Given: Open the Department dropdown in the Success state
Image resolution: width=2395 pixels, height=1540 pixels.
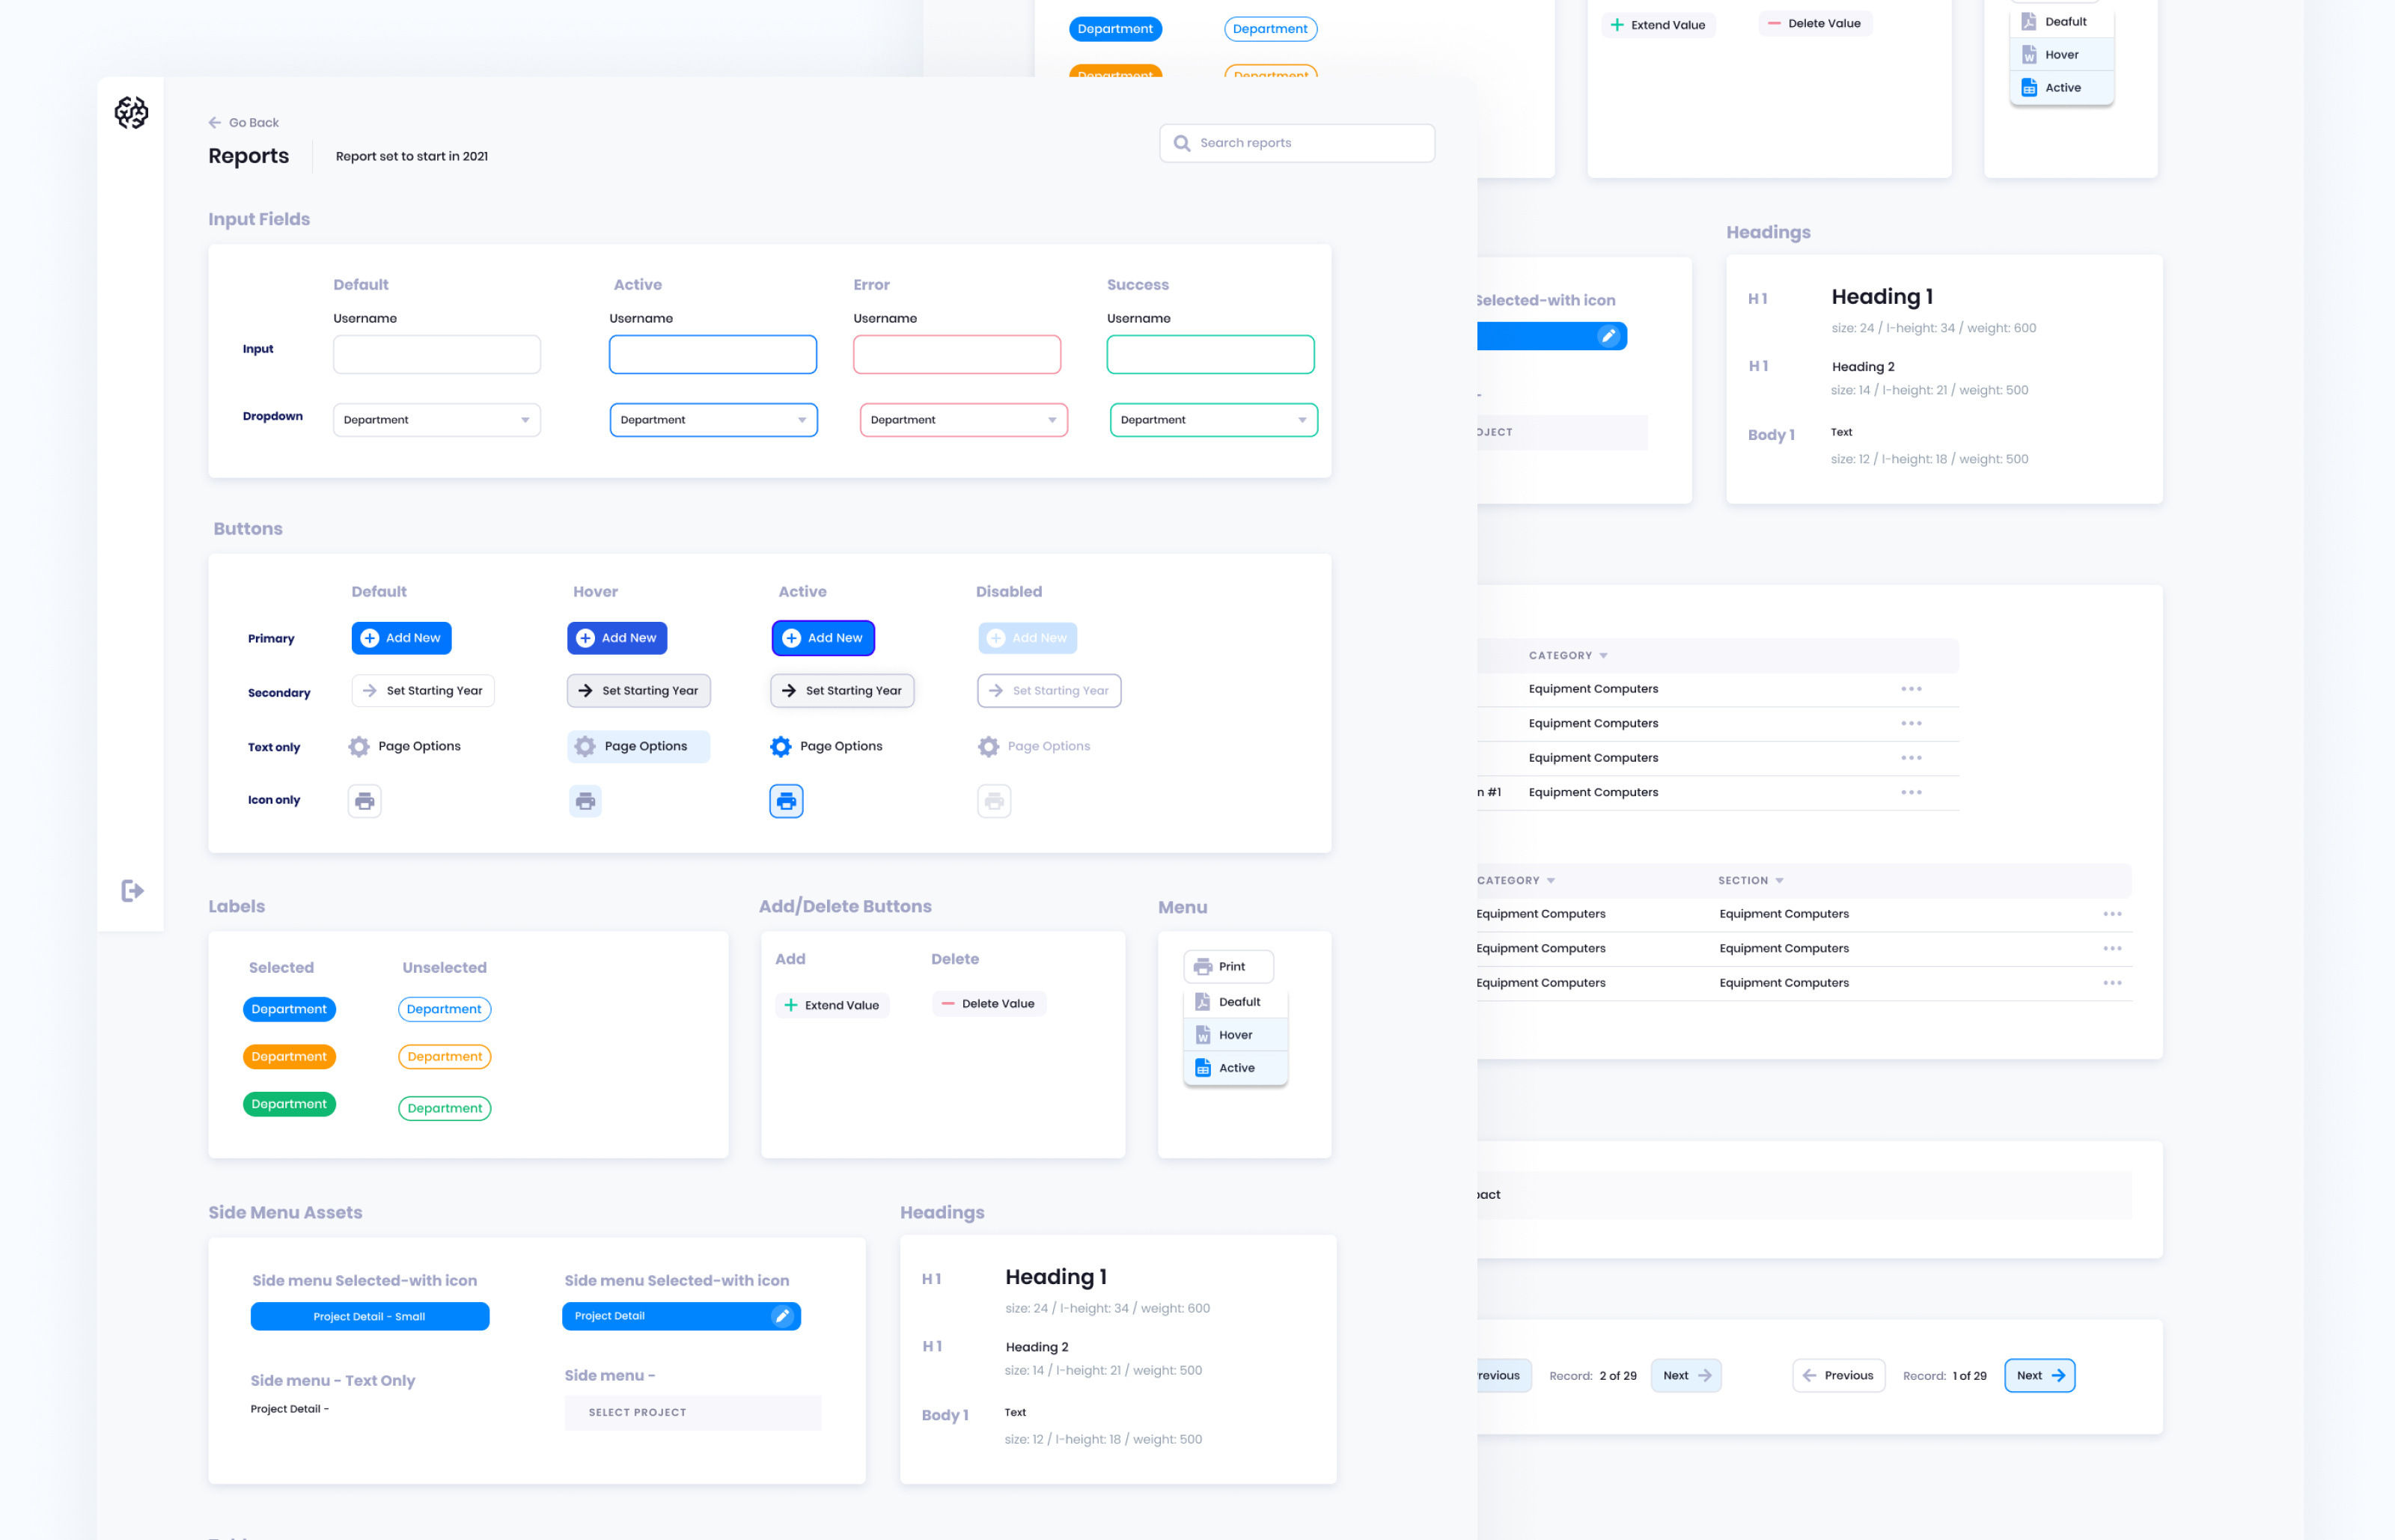Looking at the screenshot, I should tap(1212, 419).
